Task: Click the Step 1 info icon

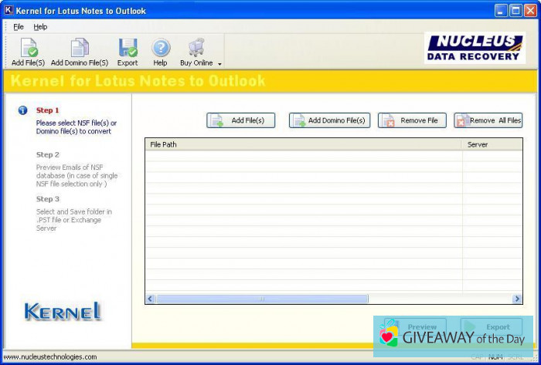Action: (x=23, y=110)
